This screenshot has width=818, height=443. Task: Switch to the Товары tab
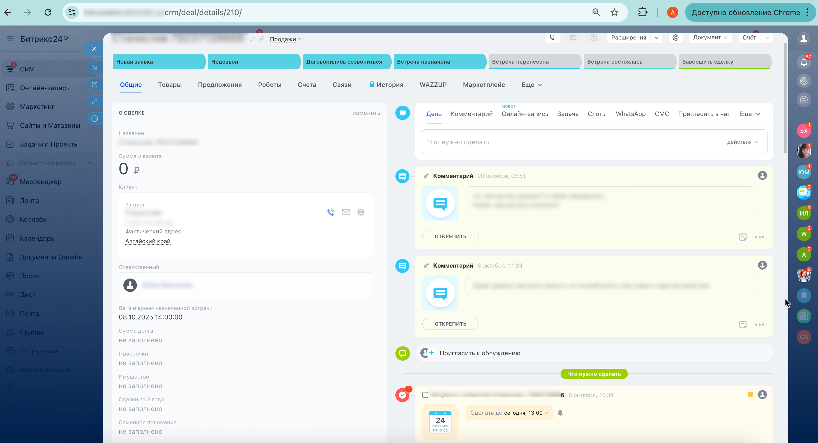[x=170, y=85]
